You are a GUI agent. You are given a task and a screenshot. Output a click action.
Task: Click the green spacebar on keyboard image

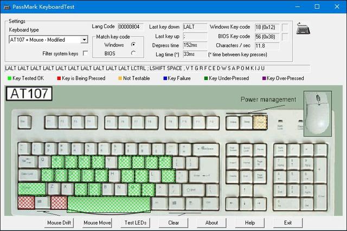pyautogui.click(x=108, y=204)
